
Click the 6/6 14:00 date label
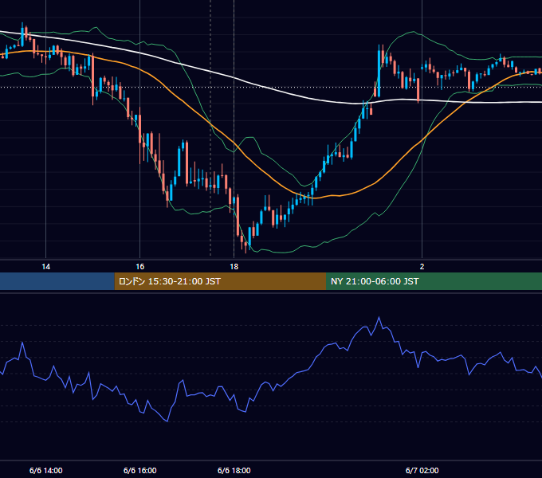pyautogui.click(x=46, y=470)
